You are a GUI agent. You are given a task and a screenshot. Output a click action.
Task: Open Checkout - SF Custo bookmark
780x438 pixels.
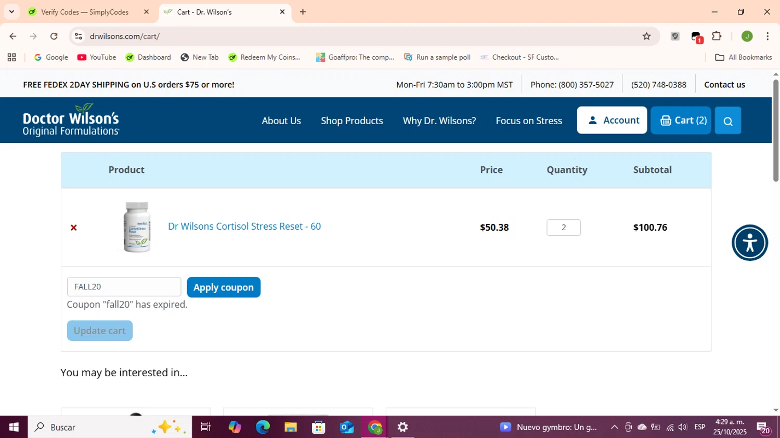(x=519, y=57)
